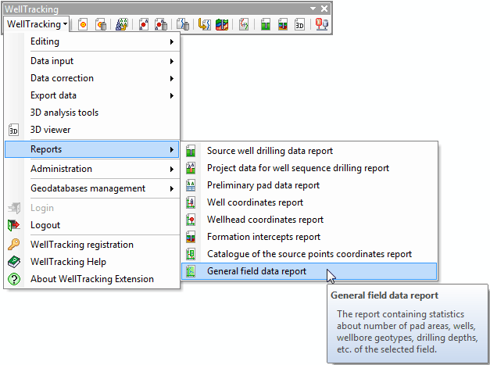Expand the Geodatabases management submenu arrow

(172, 188)
